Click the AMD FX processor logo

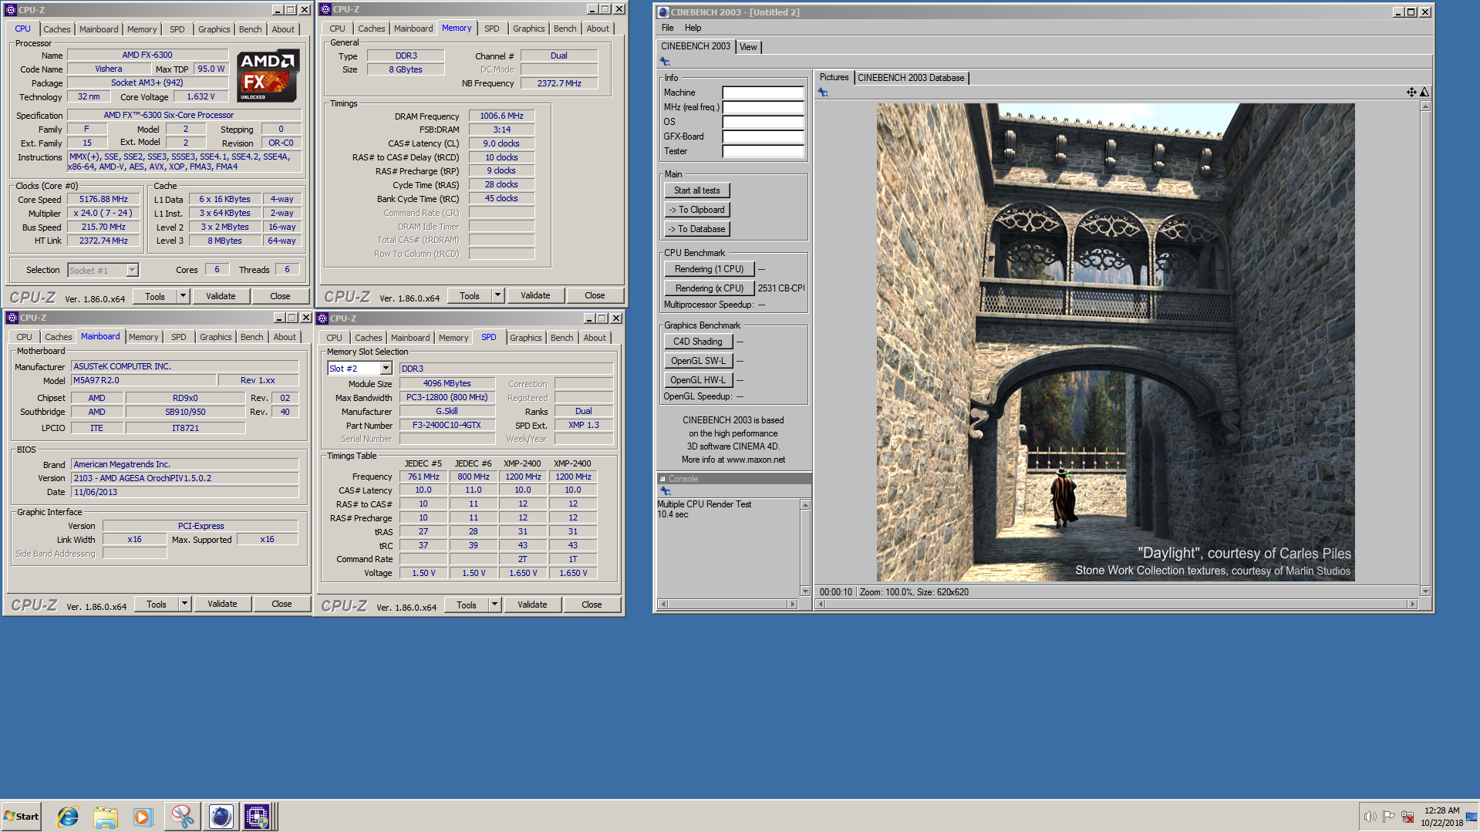pyautogui.click(x=268, y=76)
